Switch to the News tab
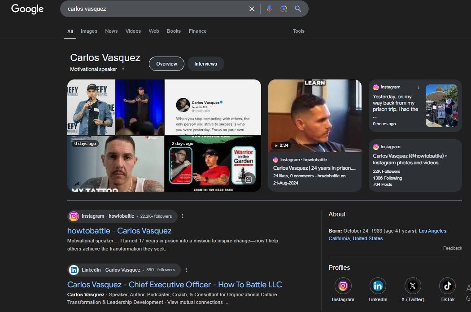471x312 pixels. (111, 31)
